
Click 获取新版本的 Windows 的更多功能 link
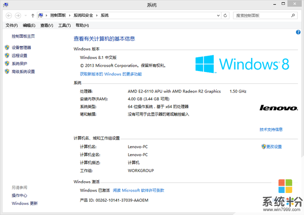click(111, 74)
